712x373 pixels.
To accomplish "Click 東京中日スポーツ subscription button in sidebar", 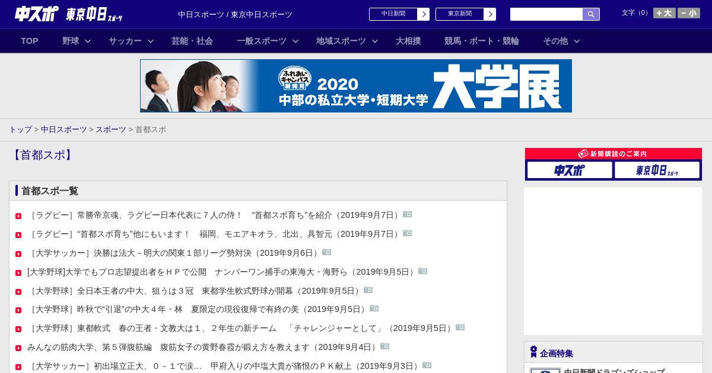I will [x=657, y=170].
